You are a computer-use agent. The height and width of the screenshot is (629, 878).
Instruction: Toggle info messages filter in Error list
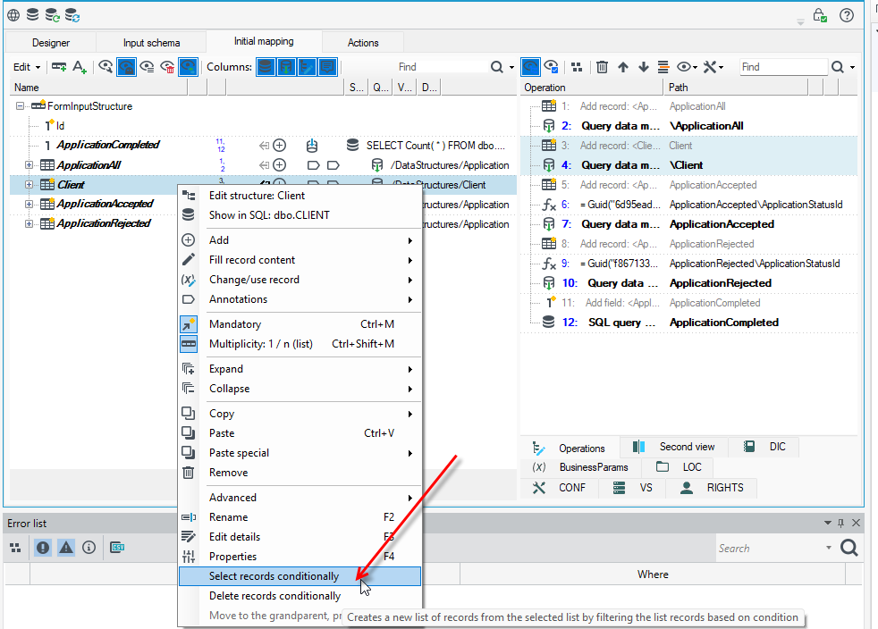click(x=89, y=548)
